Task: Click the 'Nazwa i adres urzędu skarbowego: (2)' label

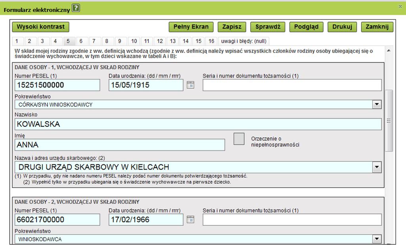Action: [60, 158]
